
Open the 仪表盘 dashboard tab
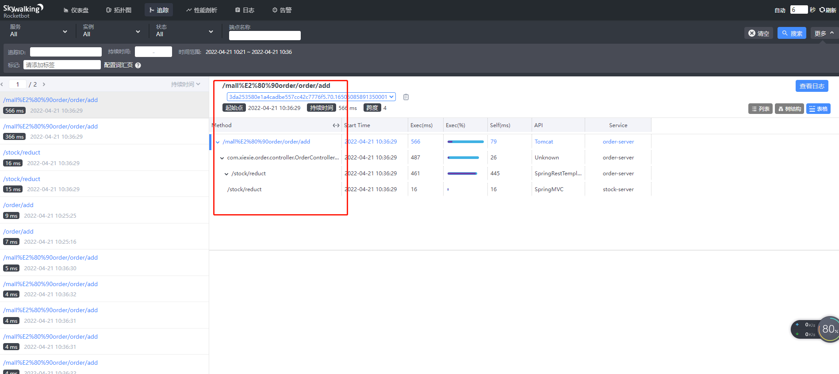76,10
